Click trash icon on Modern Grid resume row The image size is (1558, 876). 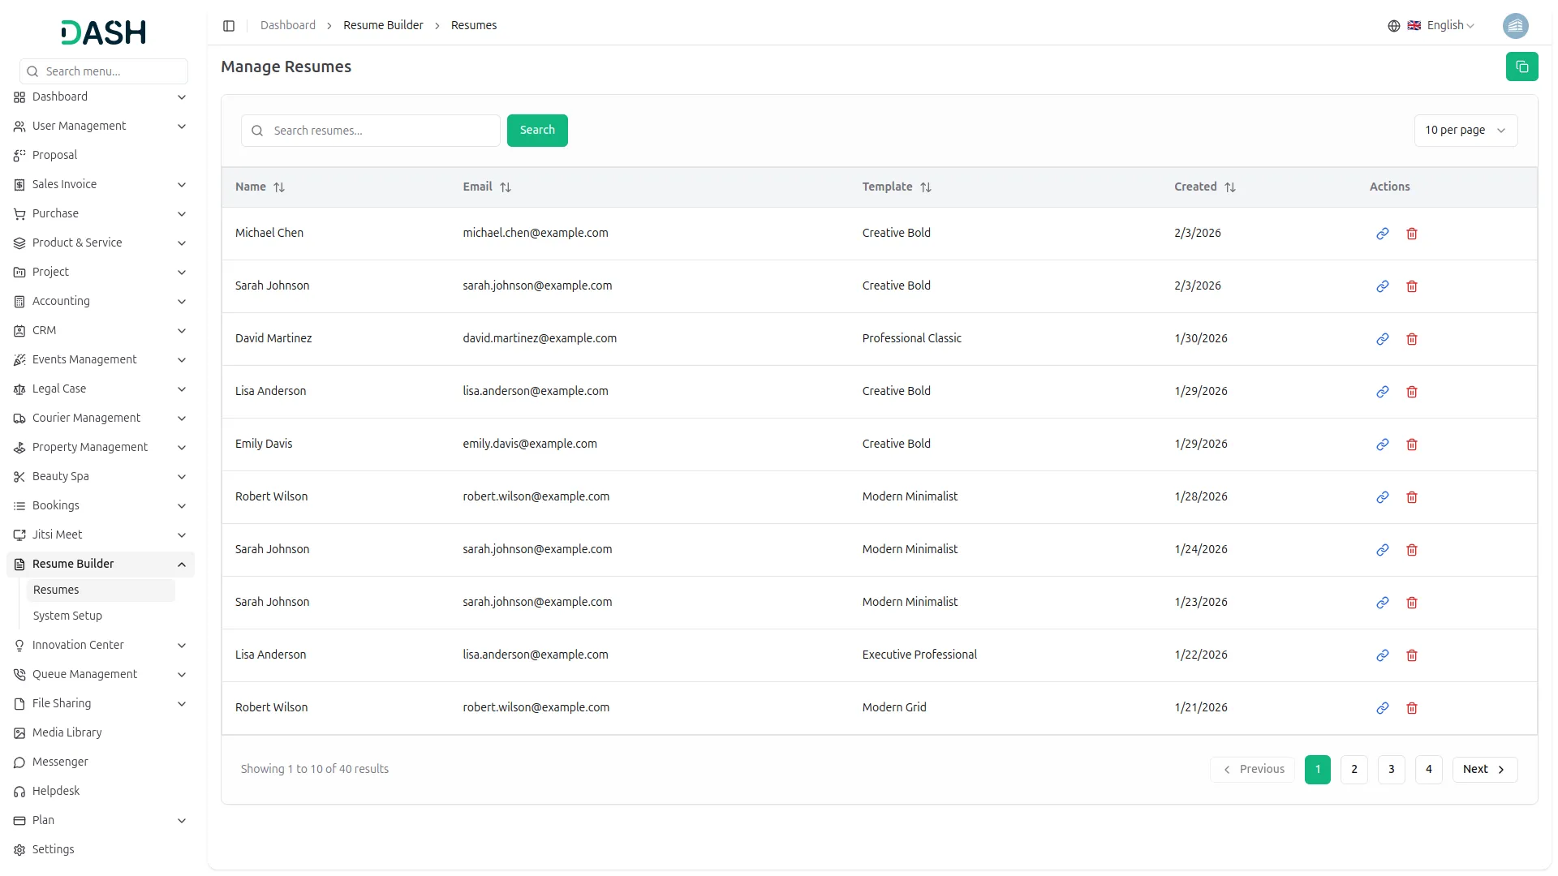point(1411,708)
